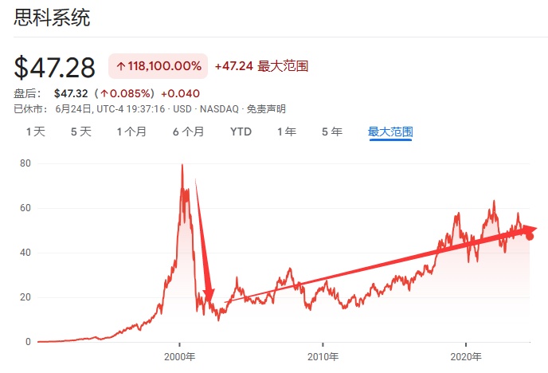Click the 2010年 x-axis label
This screenshot has width=548, height=373.
[322, 355]
